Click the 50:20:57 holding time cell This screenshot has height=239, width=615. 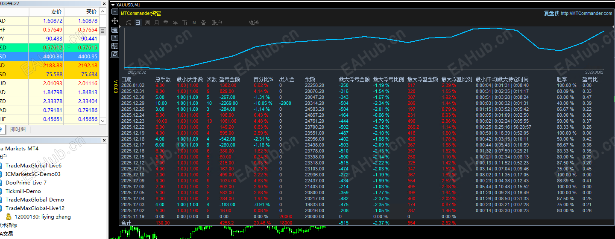[522, 127]
